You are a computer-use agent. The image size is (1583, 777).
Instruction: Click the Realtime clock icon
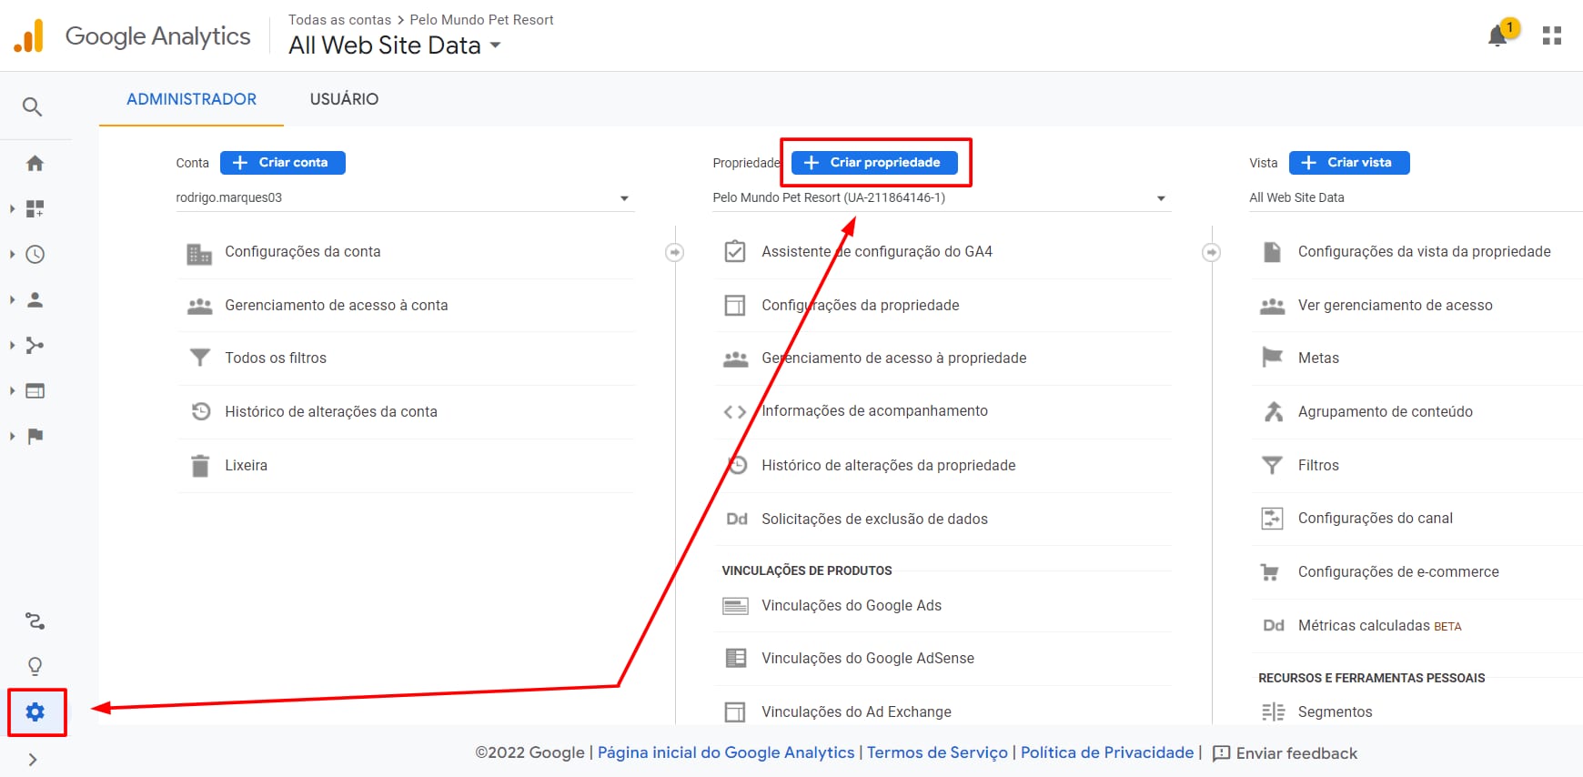35,255
